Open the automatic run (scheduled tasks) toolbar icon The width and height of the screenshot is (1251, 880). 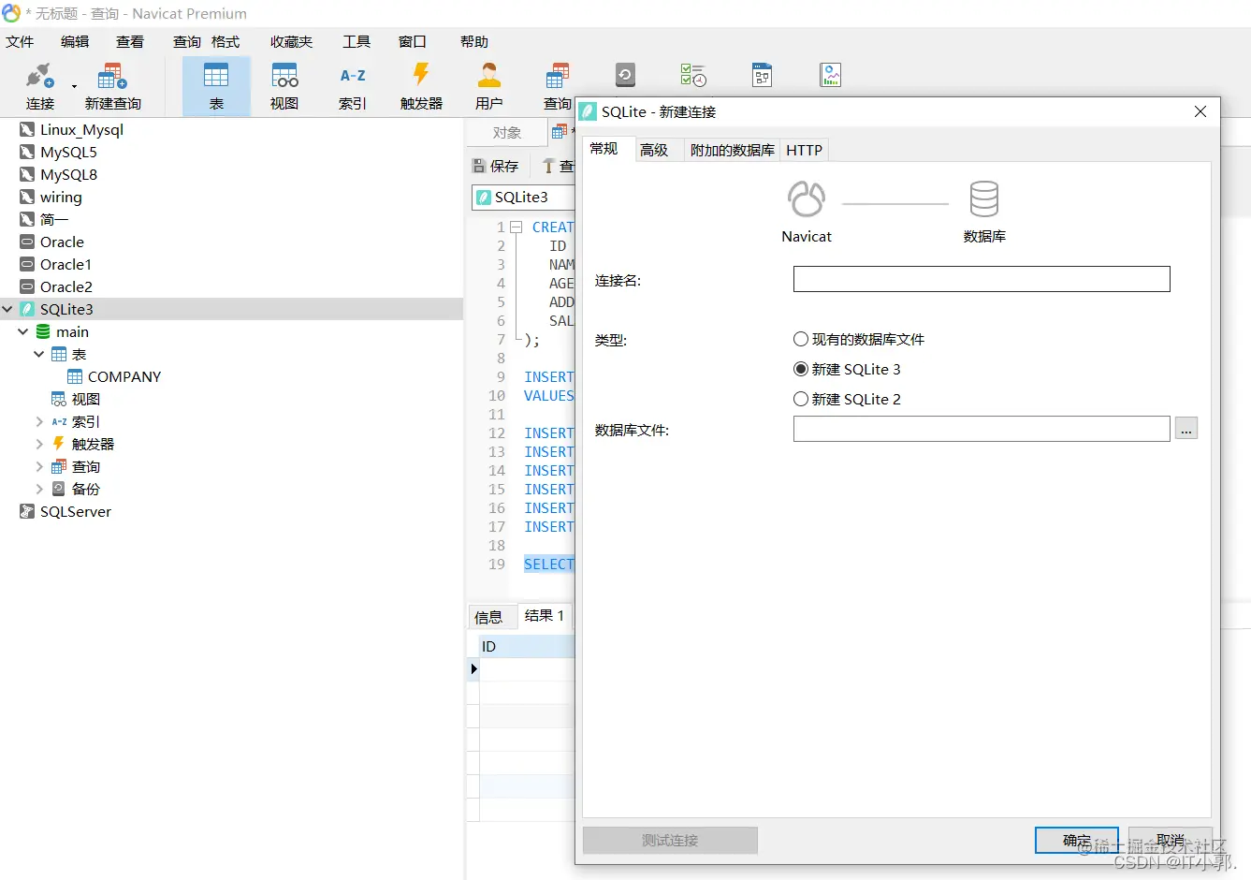(x=692, y=74)
